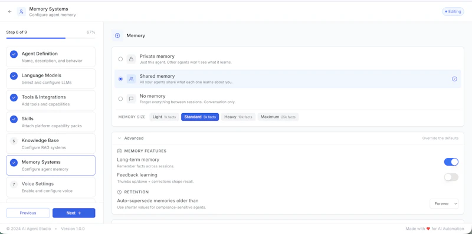The image size is (472, 234).
Task: Collapse the Advanced section chevron
Action: pos(119,139)
